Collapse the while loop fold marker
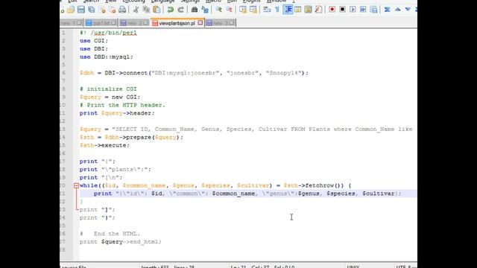This screenshot has width=477, height=268. click(76, 185)
